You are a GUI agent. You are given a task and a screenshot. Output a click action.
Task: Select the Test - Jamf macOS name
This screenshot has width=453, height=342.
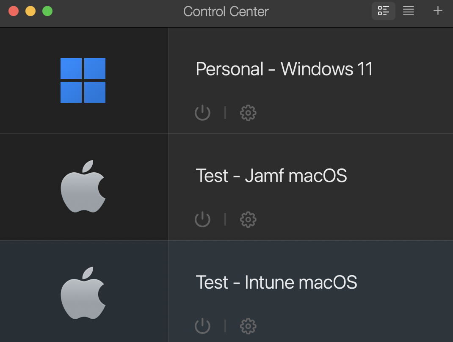[271, 176]
